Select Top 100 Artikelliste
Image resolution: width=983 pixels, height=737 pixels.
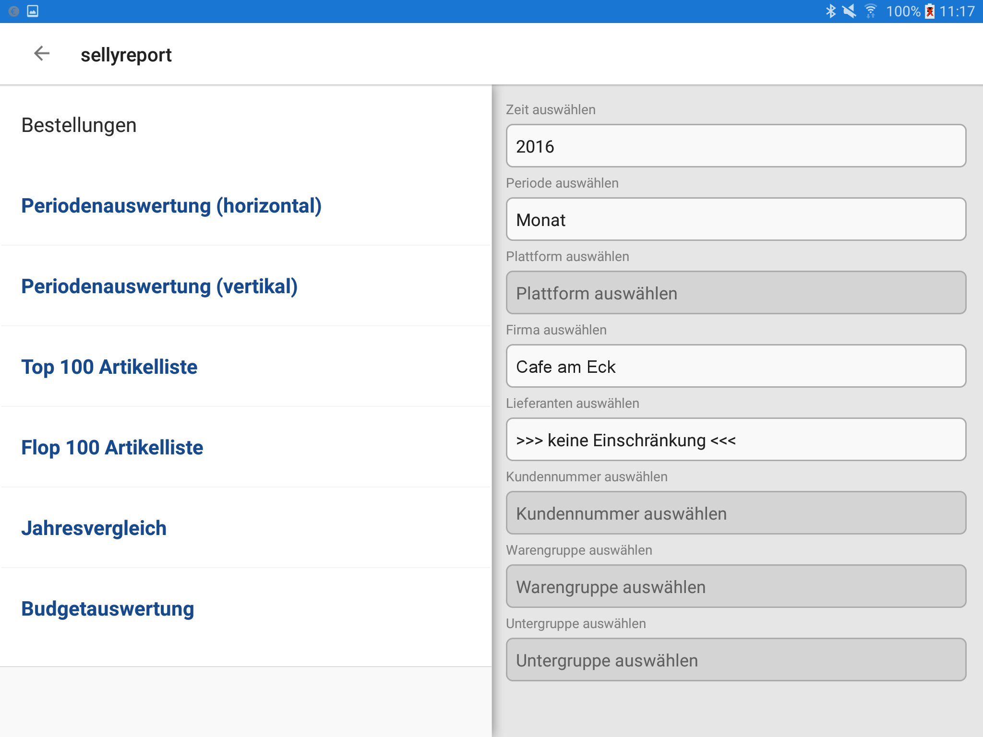(x=109, y=367)
